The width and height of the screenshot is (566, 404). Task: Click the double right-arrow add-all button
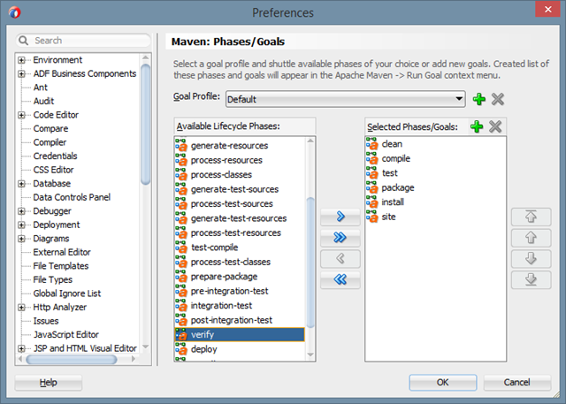point(340,238)
